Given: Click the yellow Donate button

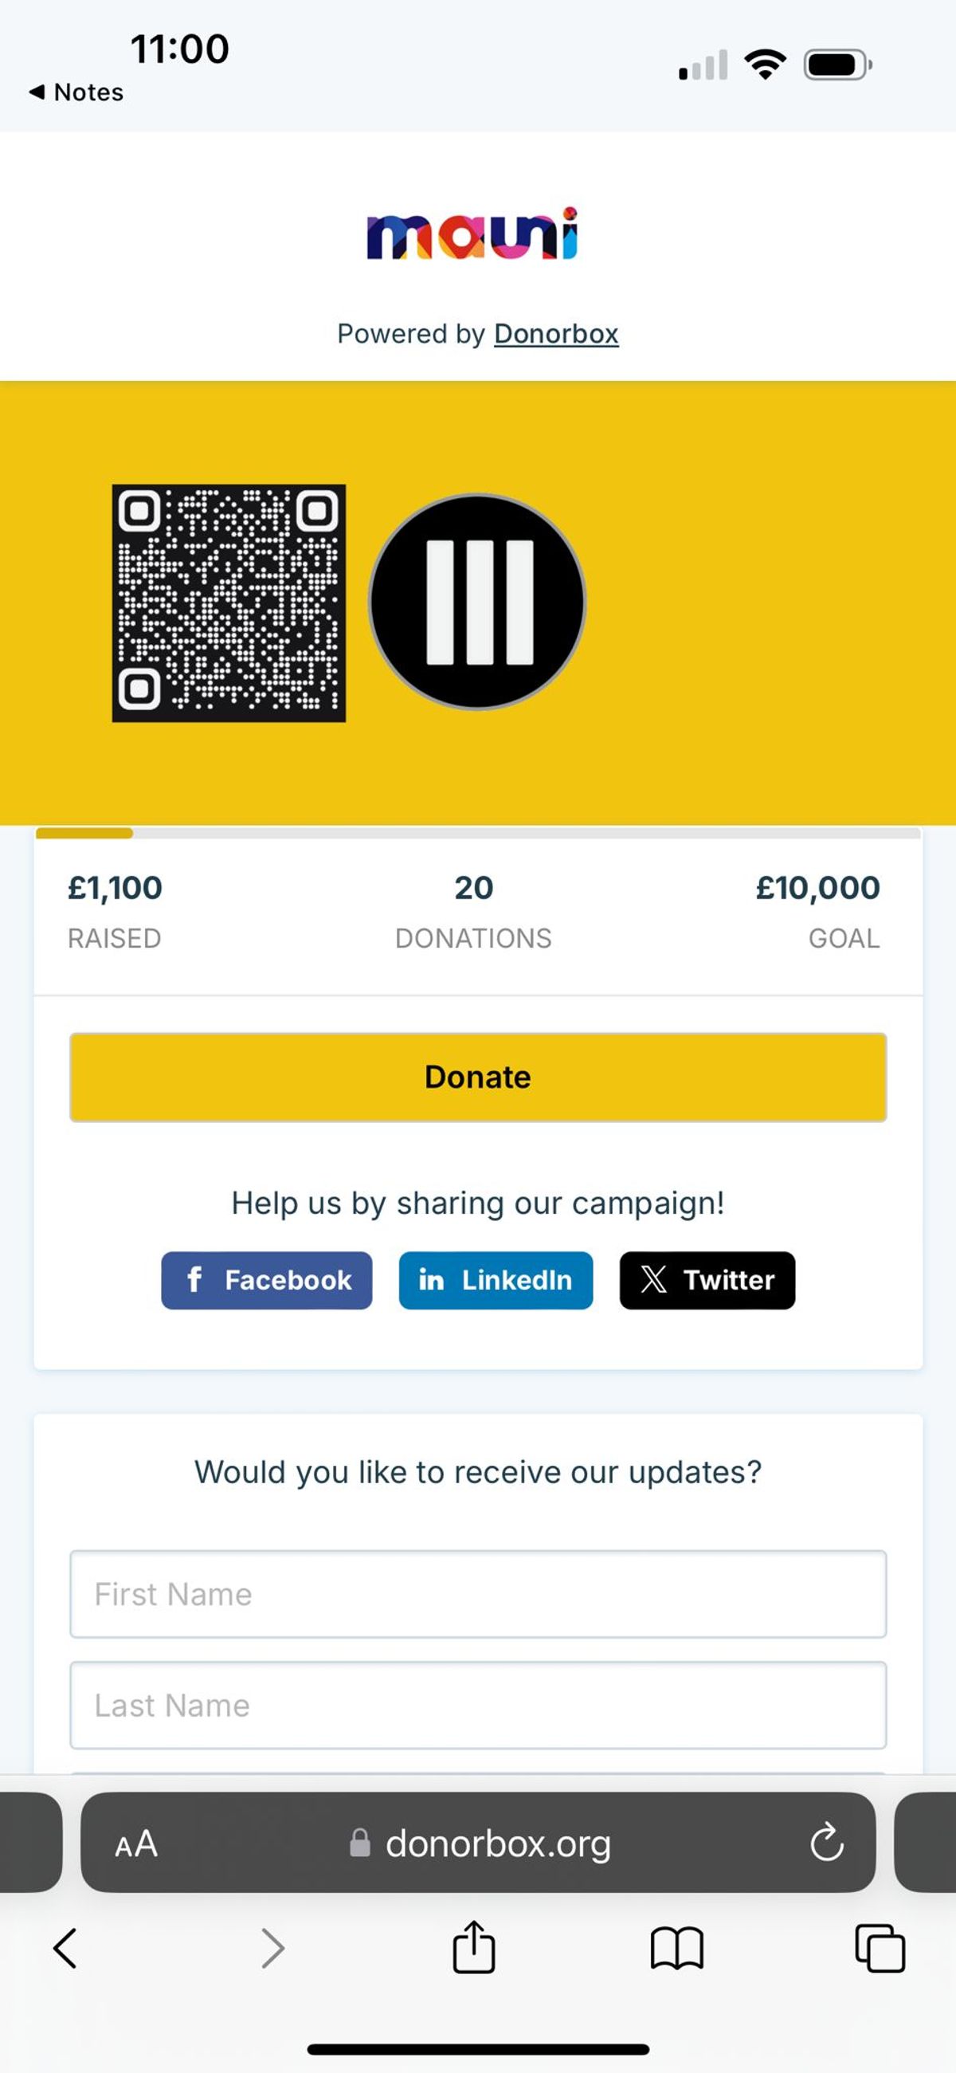Looking at the screenshot, I should 478,1077.
